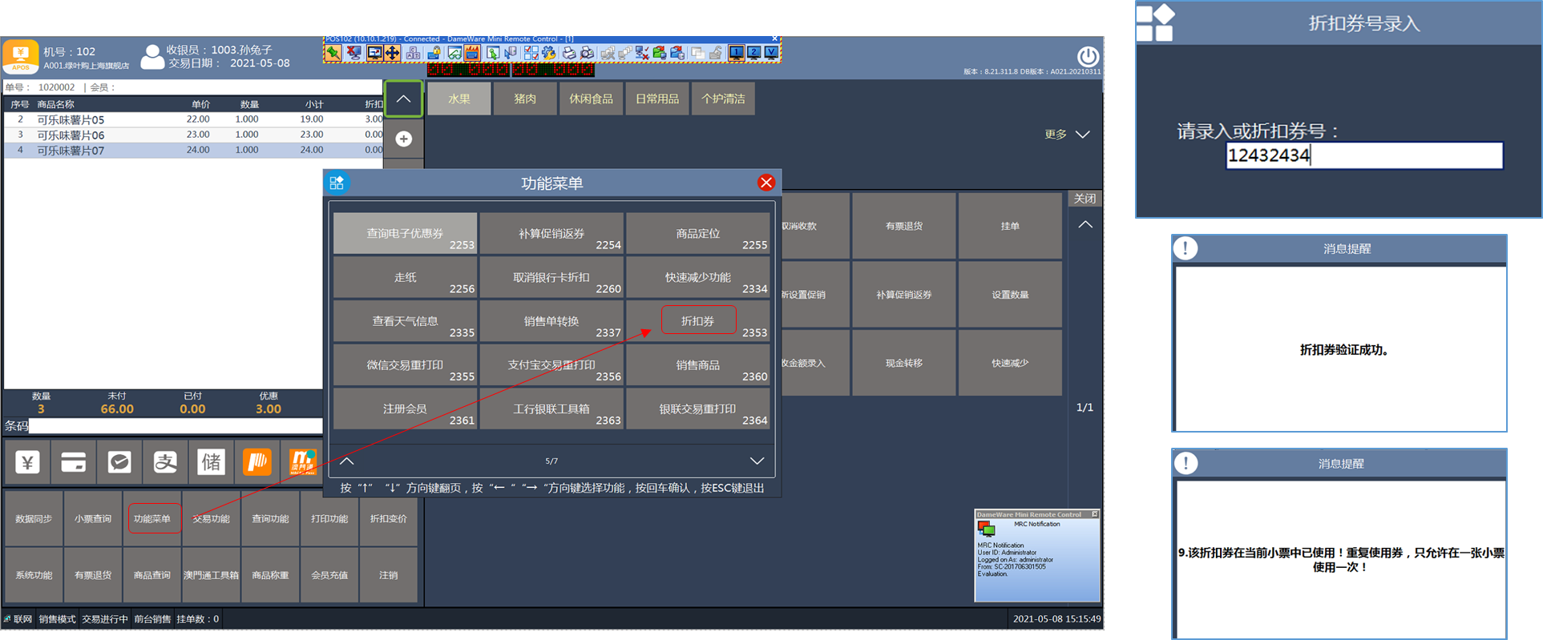Click the 功能菜单 button in bottom panel

tap(152, 518)
